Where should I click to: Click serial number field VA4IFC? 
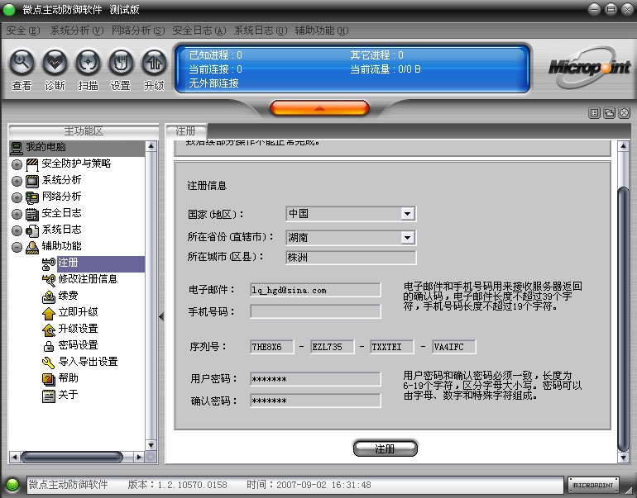click(454, 347)
